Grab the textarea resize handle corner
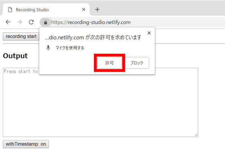Image resolution: width=225 pixels, height=154 pixels. click(x=196, y=135)
